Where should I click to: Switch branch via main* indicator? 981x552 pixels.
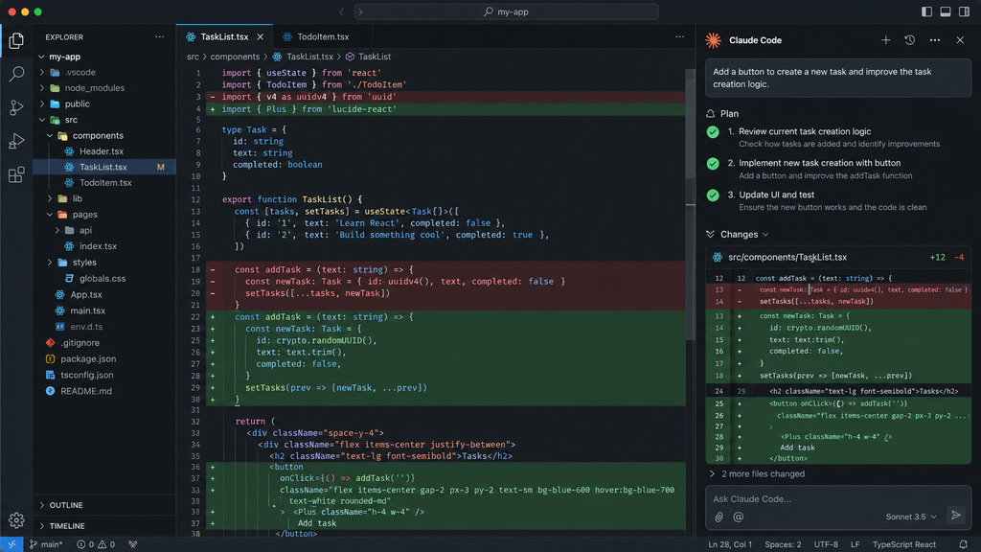coord(46,544)
